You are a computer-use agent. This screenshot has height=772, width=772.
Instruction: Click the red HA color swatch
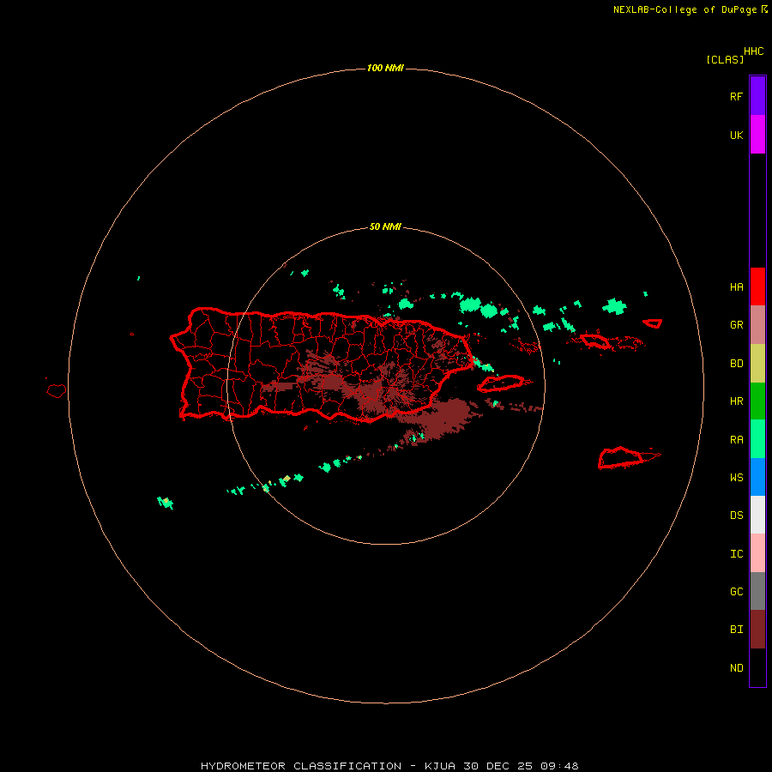[757, 286]
